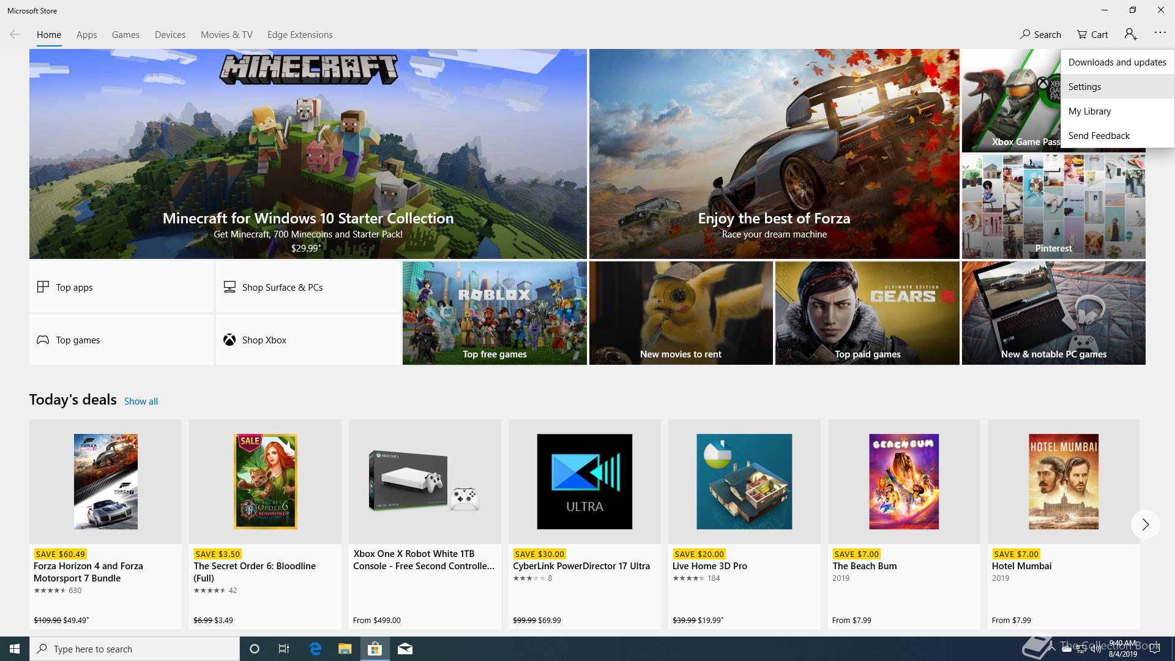Open Gears 5 Top paid games tile
Image resolution: width=1175 pixels, height=661 pixels.
[x=867, y=313]
